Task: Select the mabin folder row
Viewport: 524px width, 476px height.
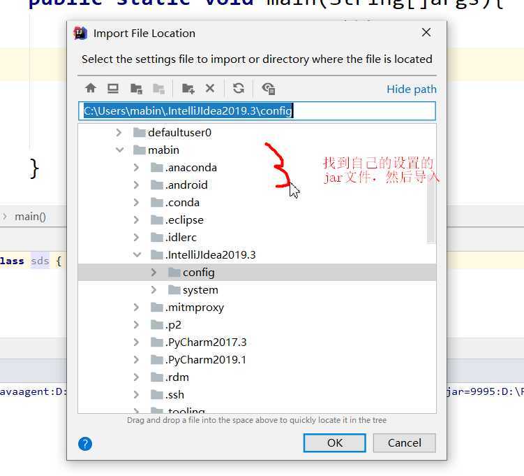Action: (x=257, y=150)
